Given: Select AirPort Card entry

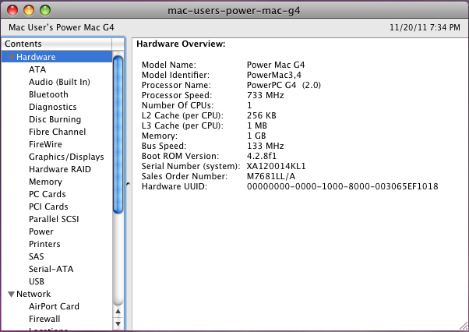Looking at the screenshot, I should point(54,306).
